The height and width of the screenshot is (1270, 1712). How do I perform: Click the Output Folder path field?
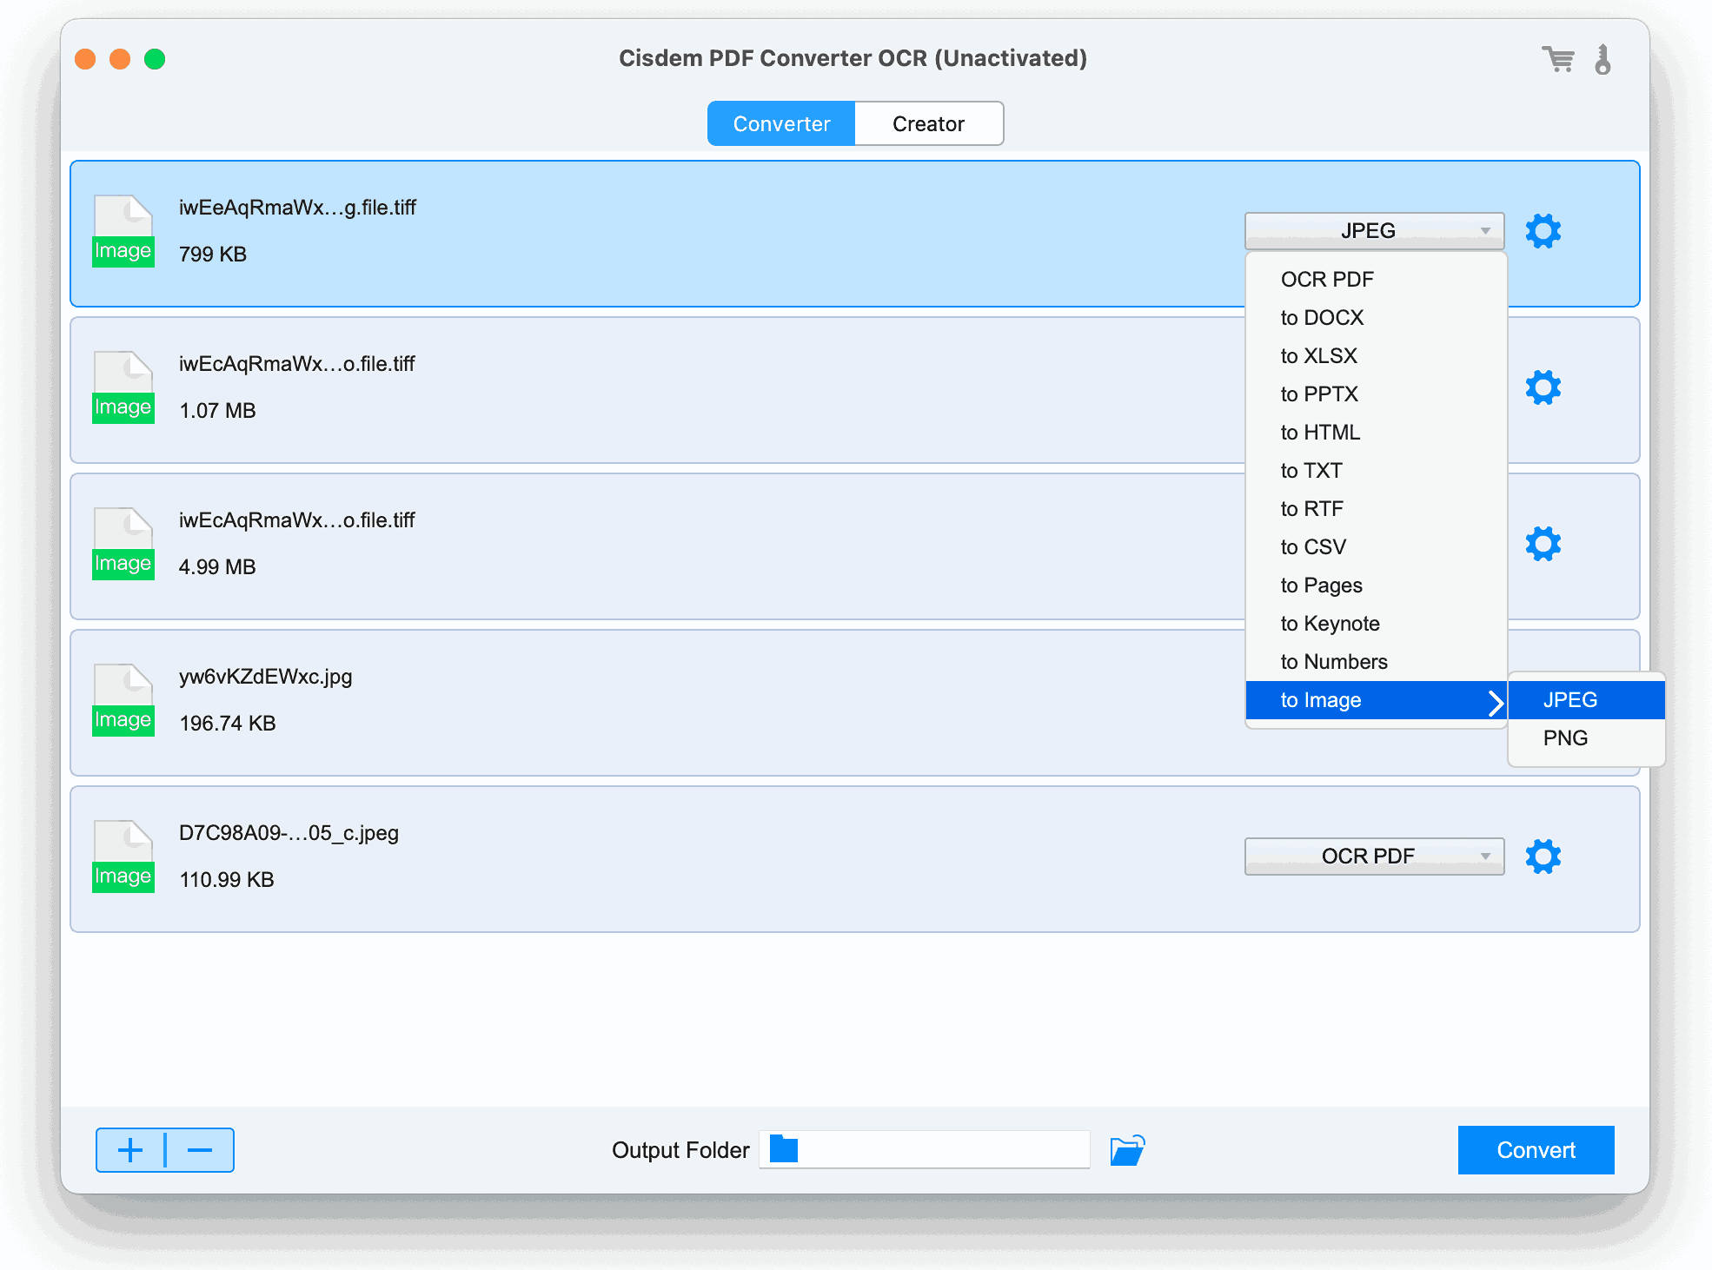(925, 1149)
